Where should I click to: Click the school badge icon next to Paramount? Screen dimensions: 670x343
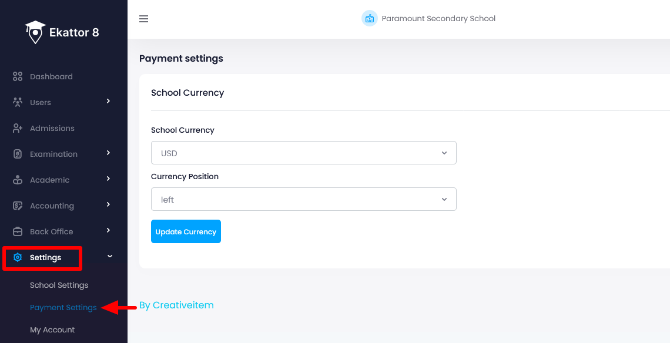tap(370, 18)
